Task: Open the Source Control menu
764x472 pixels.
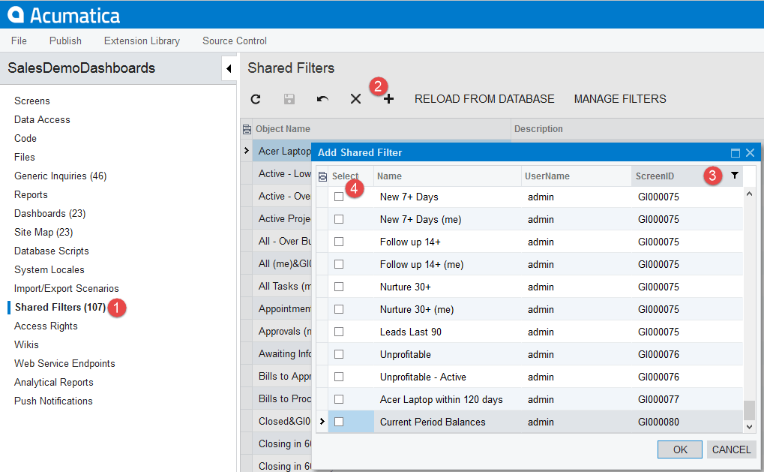Action: 235,41
